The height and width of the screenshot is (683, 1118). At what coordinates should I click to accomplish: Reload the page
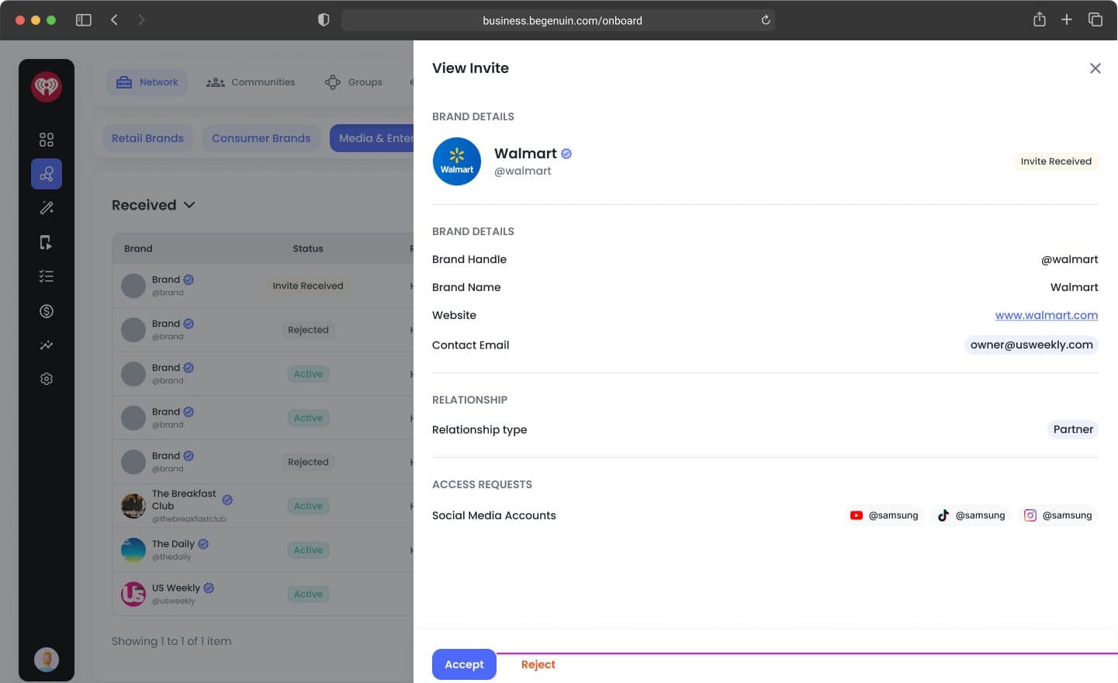[x=766, y=20]
